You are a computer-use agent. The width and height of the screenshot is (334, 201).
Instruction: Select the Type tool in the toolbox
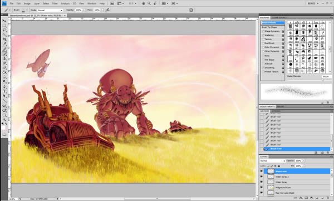point(4,91)
